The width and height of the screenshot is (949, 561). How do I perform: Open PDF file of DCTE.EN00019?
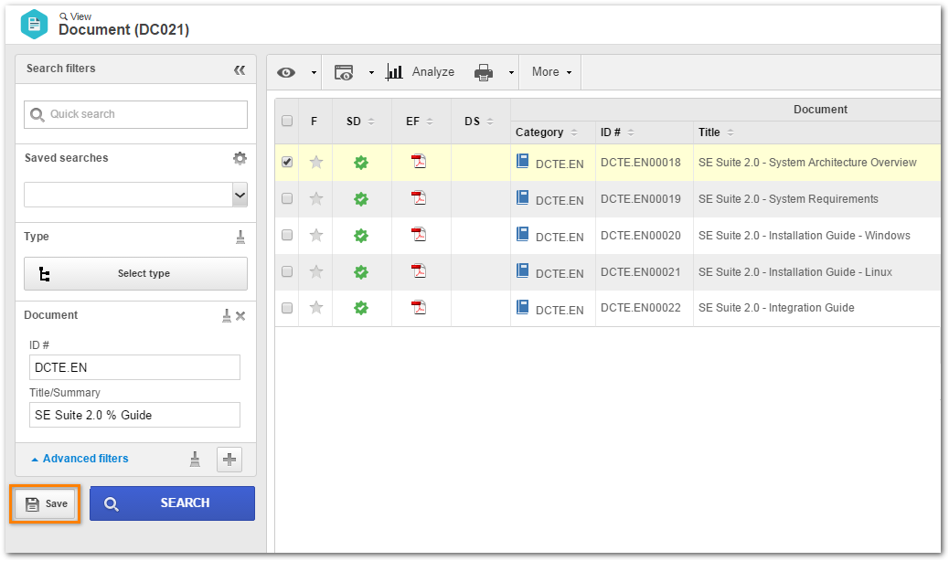[419, 197]
